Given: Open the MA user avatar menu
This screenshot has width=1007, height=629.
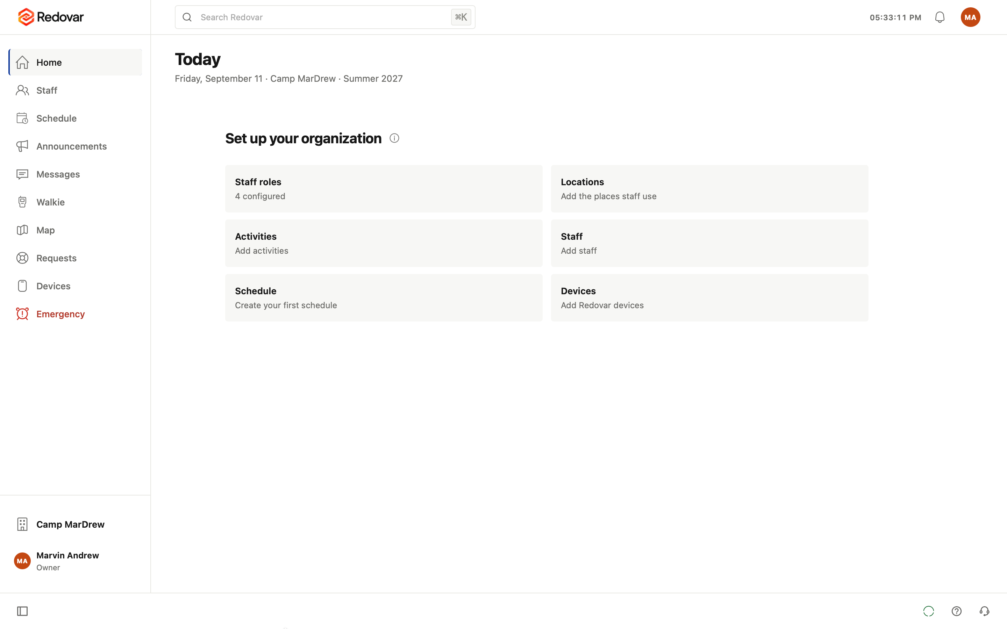Looking at the screenshot, I should click(970, 17).
